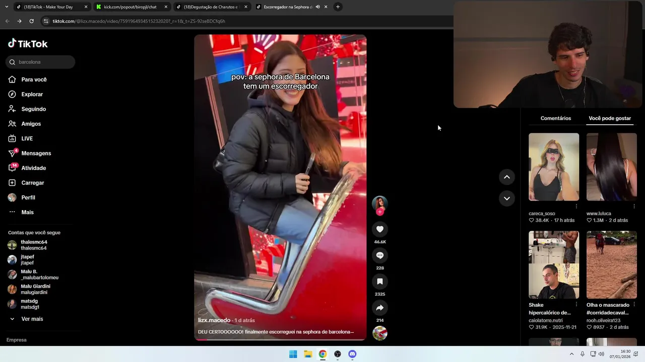Open Carregar upload page
Image resolution: width=645 pixels, height=362 pixels.
(27, 183)
